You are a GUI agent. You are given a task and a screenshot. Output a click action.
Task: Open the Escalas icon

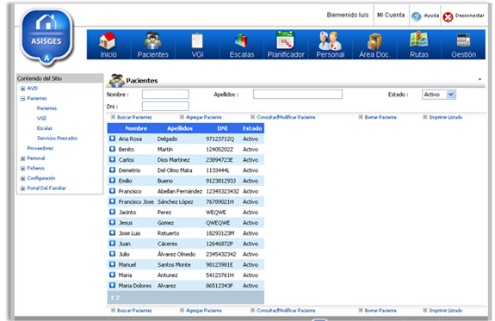coord(242,41)
